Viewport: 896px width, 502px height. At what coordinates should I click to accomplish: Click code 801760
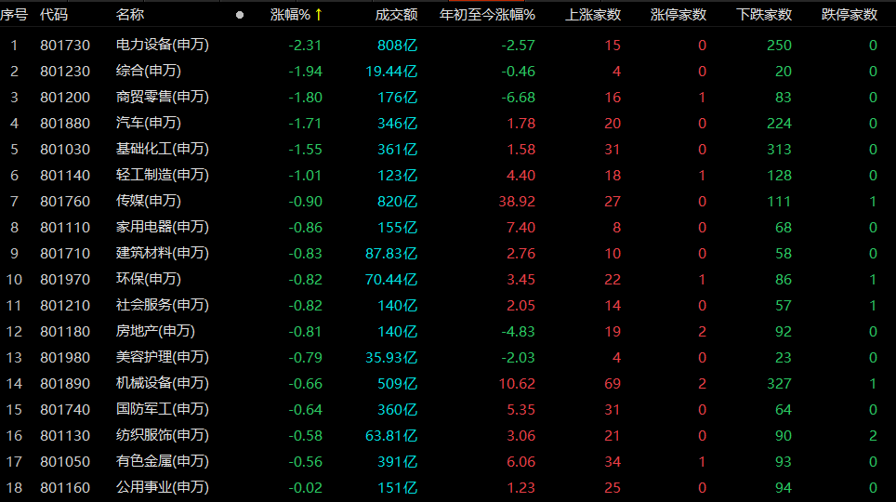click(x=65, y=201)
